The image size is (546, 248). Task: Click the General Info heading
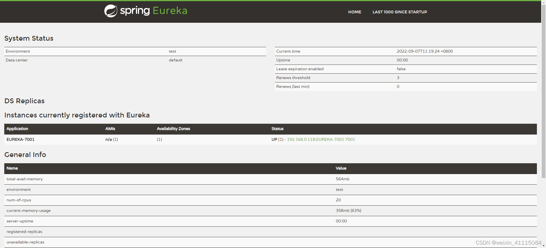[25, 155]
